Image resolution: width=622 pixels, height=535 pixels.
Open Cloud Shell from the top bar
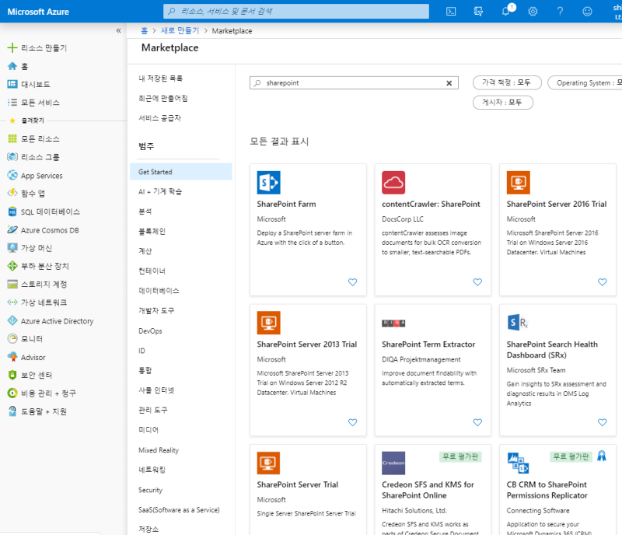pyautogui.click(x=451, y=12)
